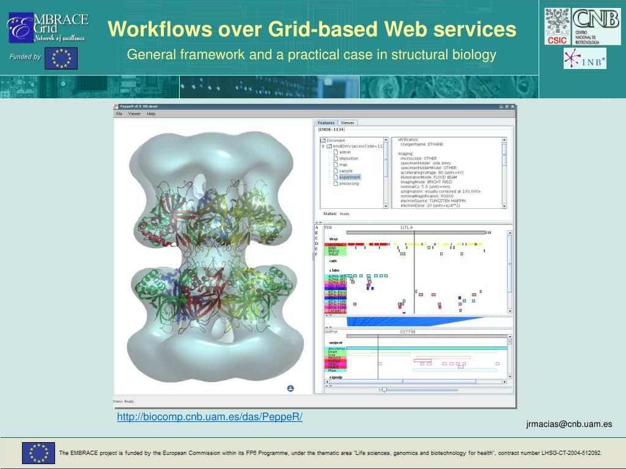Click the cyan description feature label
Screen dimensions: 626x469
(x=336, y=349)
